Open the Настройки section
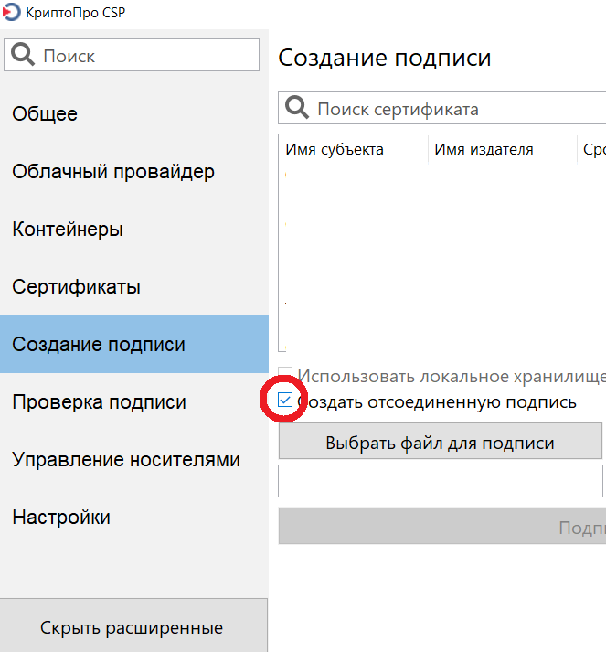 [61, 518]
